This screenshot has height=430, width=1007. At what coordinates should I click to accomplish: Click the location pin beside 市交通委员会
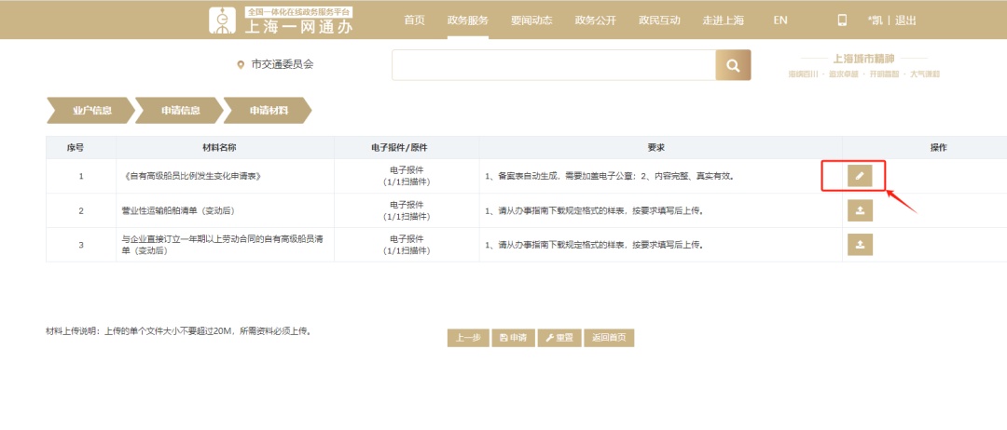click(x=241, y=65)
